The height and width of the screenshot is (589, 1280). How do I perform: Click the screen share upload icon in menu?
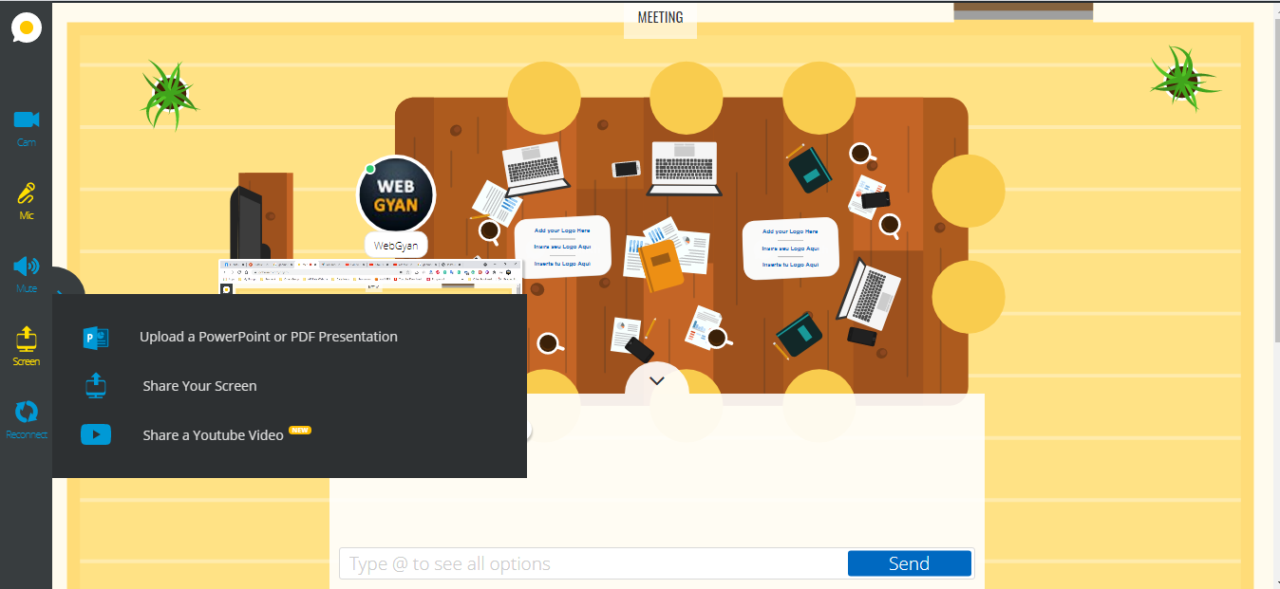click(x=96, y=385)
